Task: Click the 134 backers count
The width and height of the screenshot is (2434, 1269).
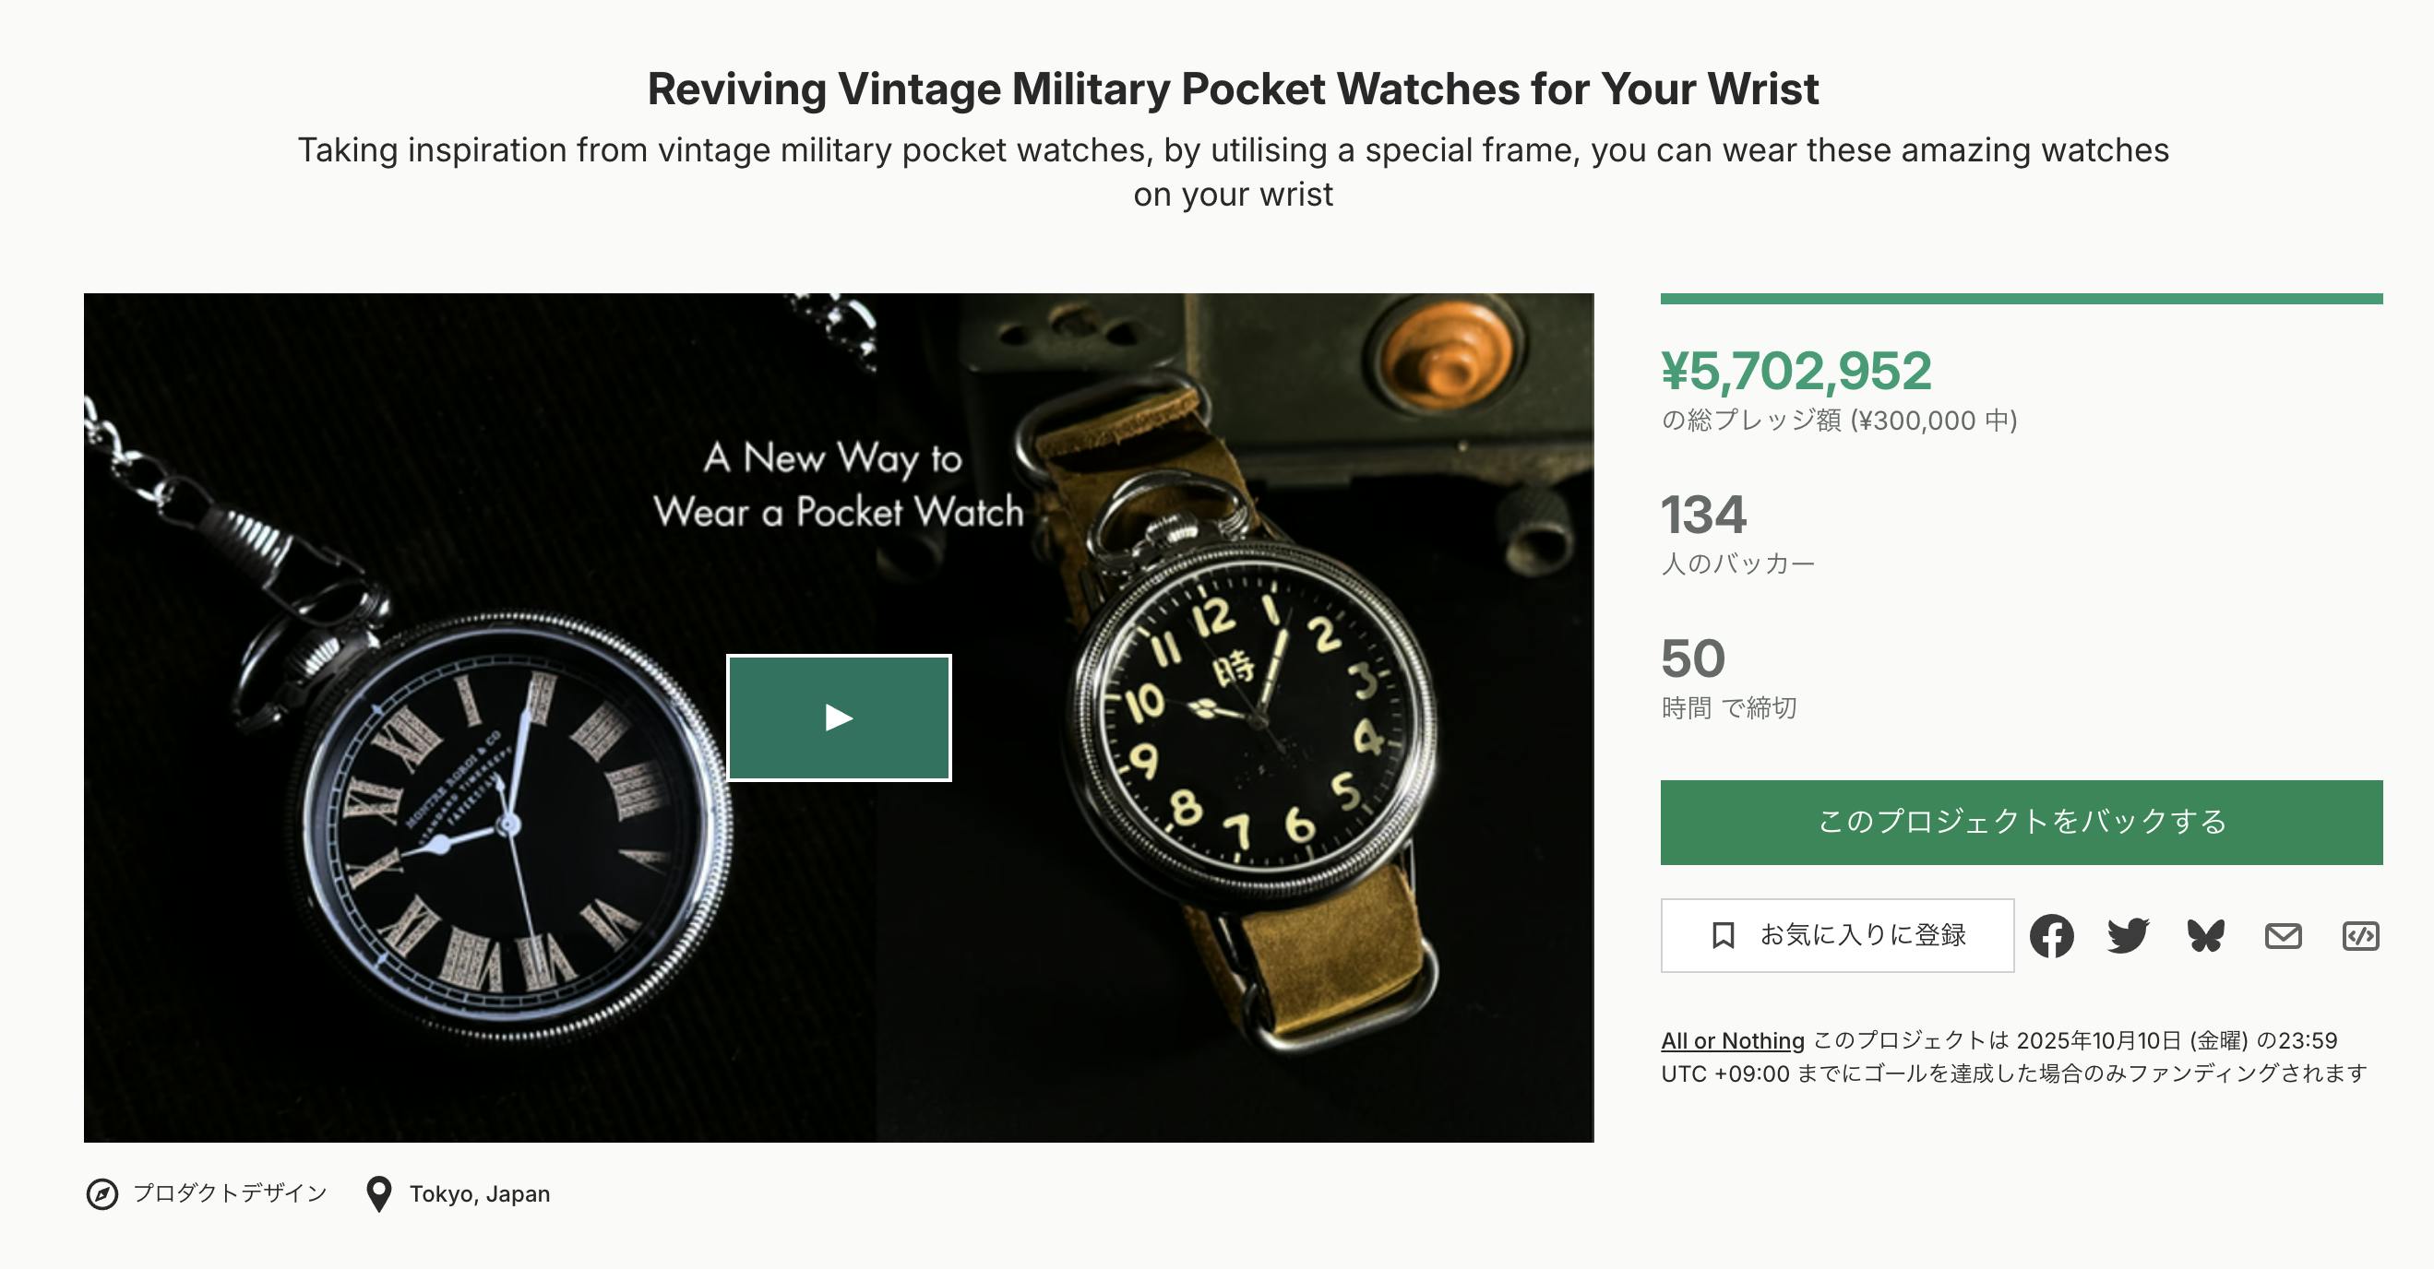Action: click(x=1703, y=516)
